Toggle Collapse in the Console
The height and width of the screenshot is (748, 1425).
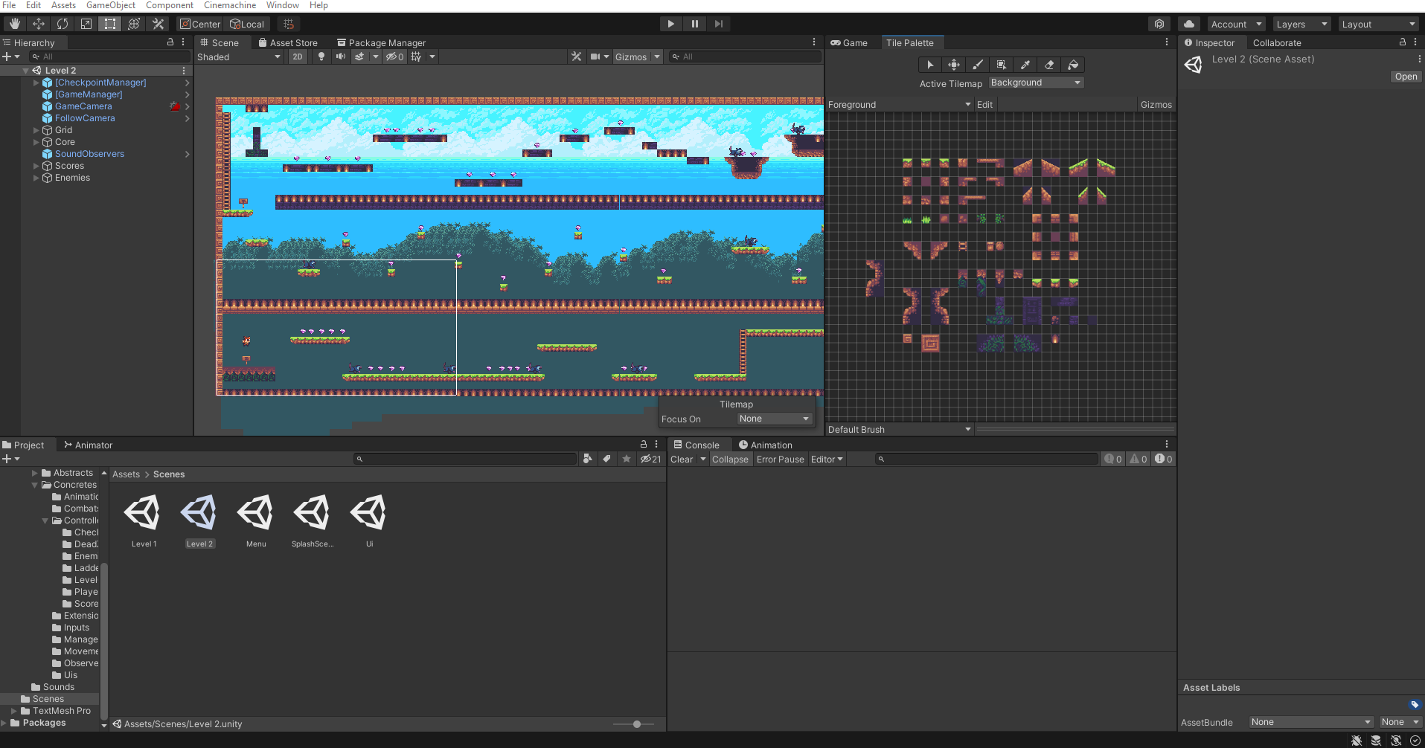730,460
